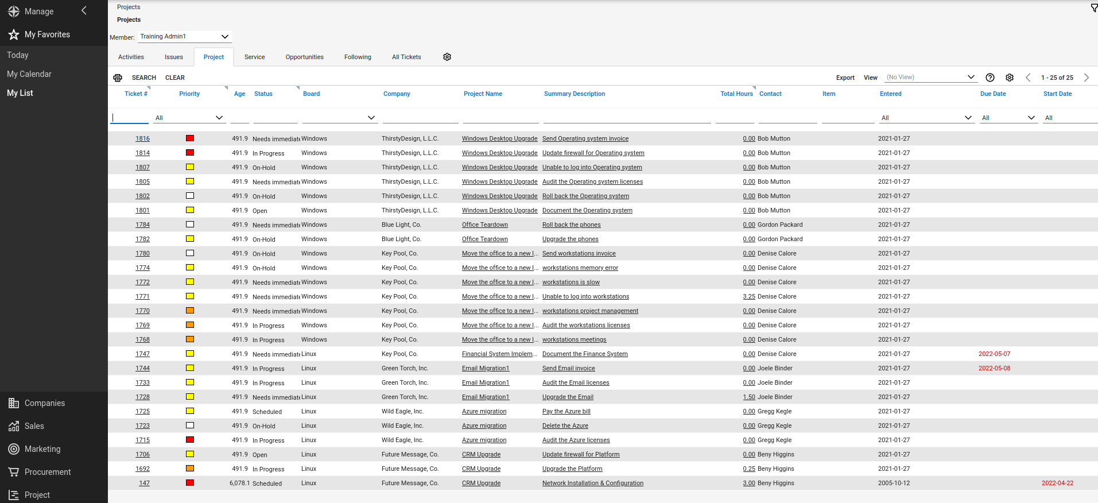Open the Member Training Admin1 dropdown
This screenshot has width=1098, height=503.
click(x=185, y=36)
